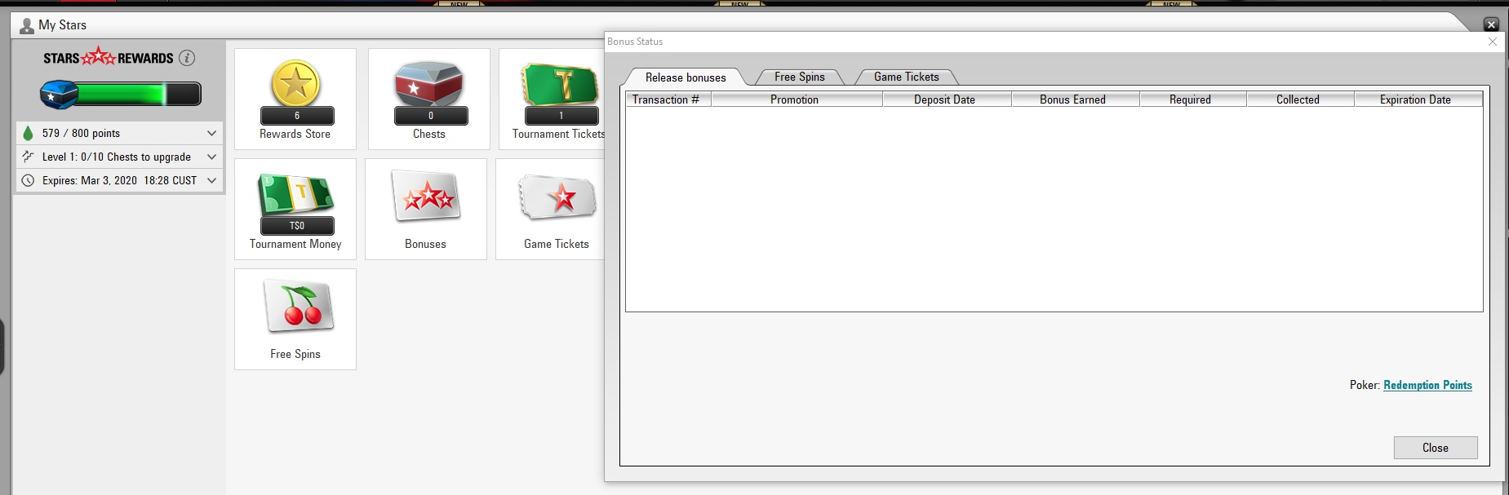Expand the Level 1 chests upgrade row
Screen dimensions: 1509x495
[x=211, y=157]
